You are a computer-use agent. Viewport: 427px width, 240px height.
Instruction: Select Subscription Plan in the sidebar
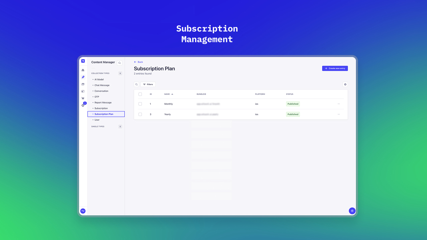(x=106, y=114)
